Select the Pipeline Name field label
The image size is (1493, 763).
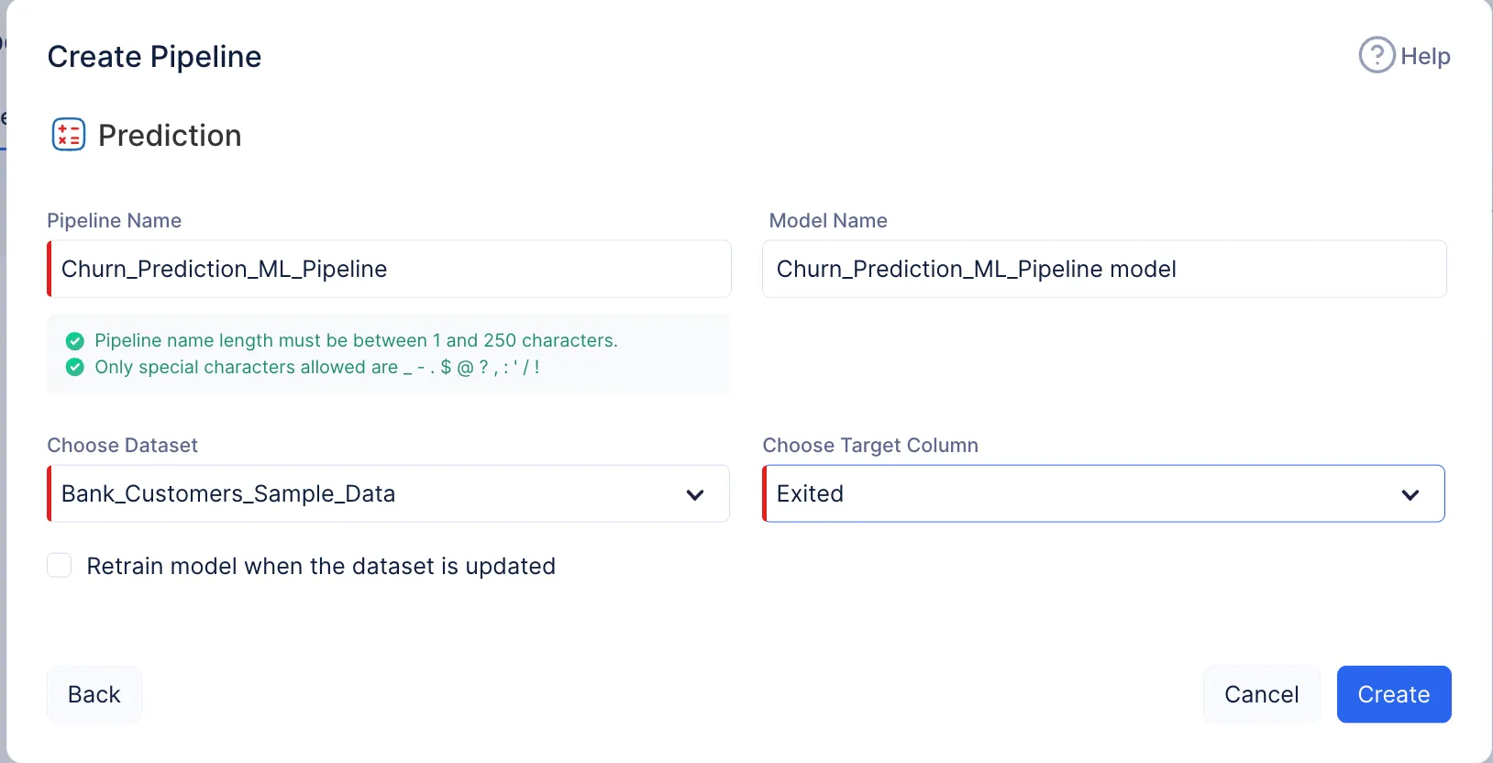click(x=114, y=221)
